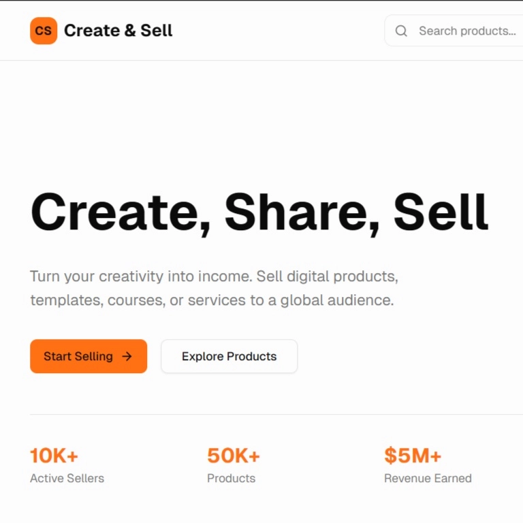Select the 10K+ statistic number
The image size is (523, 523).
coord(54,456)
